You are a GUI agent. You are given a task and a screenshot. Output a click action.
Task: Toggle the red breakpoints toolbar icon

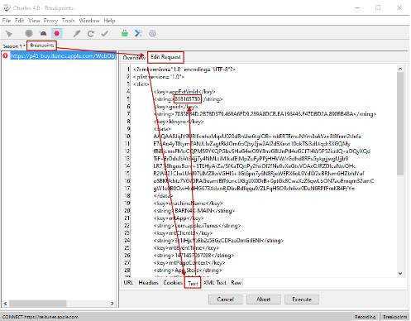[57, 33]
